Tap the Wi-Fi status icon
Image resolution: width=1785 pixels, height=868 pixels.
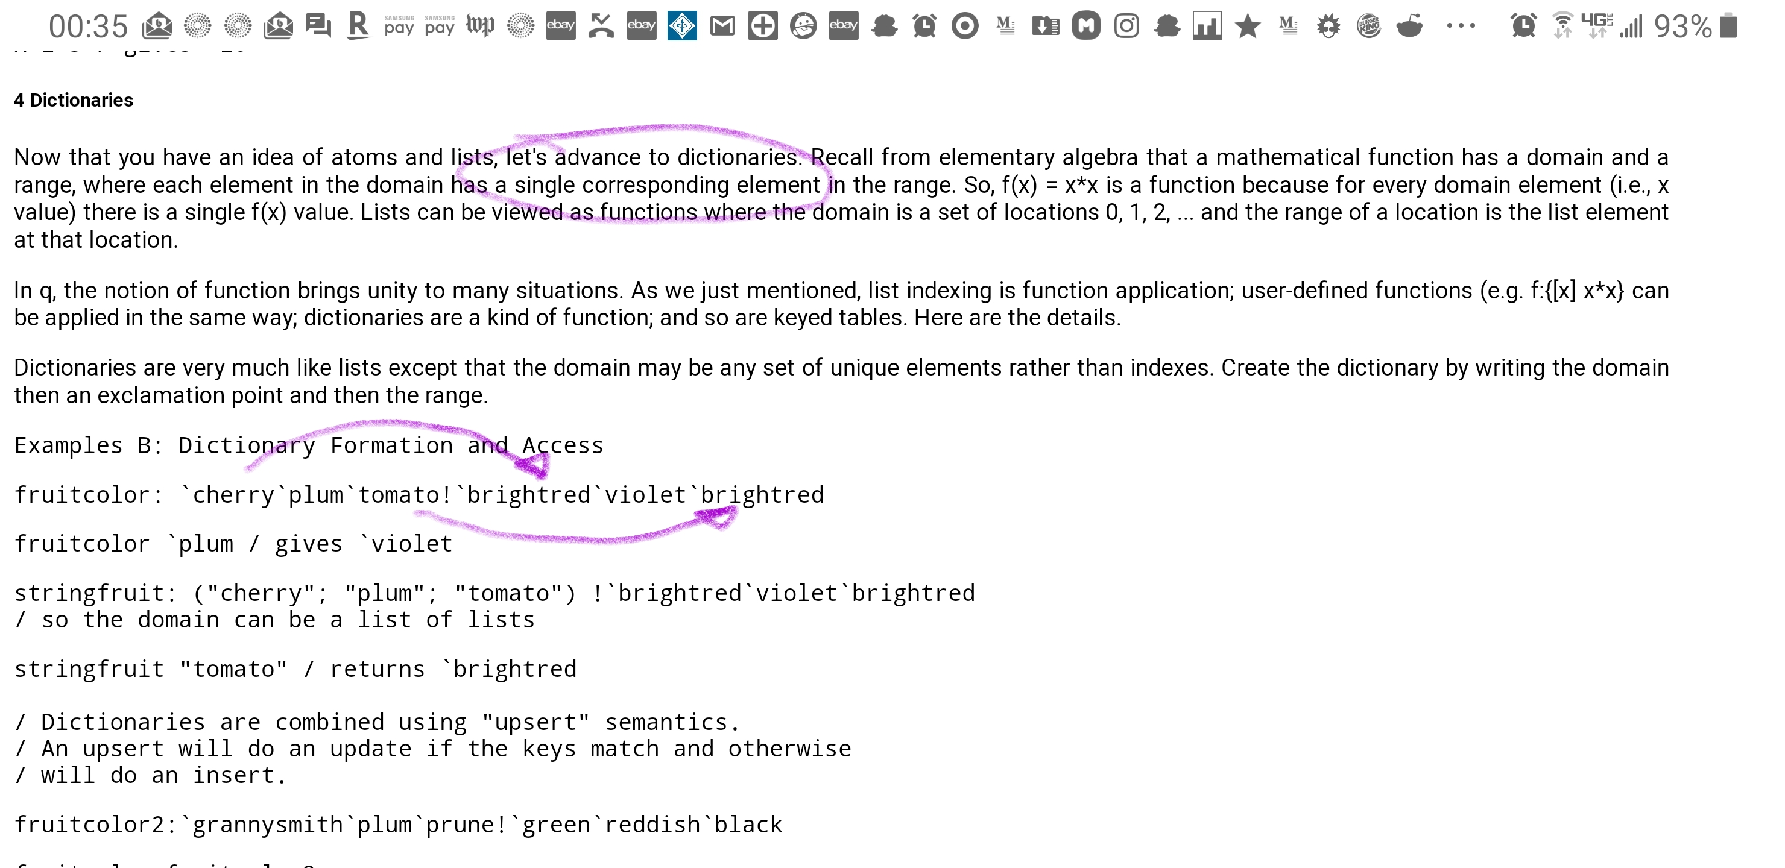1562,27
